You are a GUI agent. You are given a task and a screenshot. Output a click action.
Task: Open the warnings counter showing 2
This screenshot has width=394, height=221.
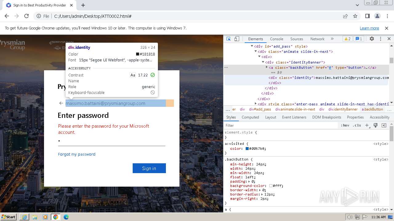(347, 39)
